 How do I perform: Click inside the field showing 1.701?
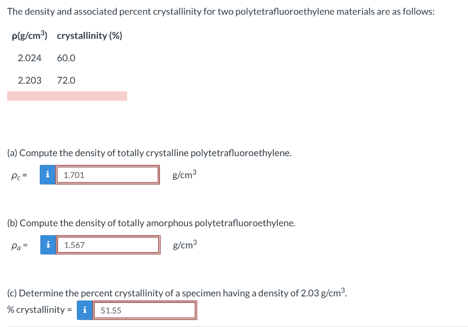point(107,174)
